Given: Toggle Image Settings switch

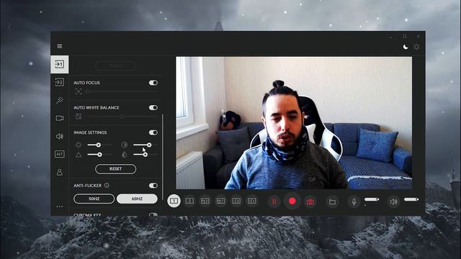Looking at the screenshot, I should pos(153,132).
